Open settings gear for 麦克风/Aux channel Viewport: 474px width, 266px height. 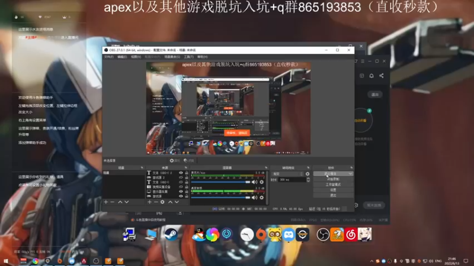(262, 182)
